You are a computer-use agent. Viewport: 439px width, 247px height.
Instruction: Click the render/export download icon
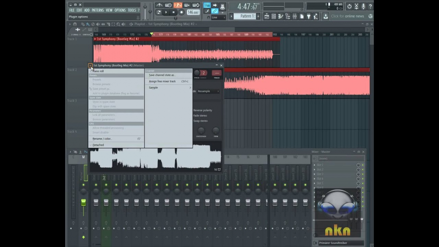click(x=325, y=16)
